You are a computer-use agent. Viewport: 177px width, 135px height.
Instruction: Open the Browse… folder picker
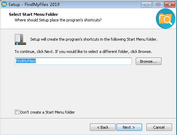pyautogui.click(x=148, y=61)
